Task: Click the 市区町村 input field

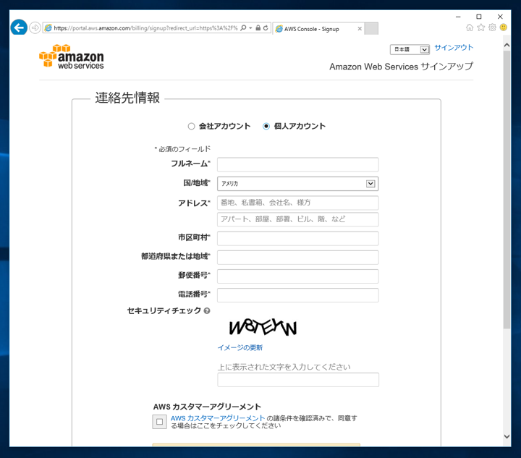Action: coord(297,238)
